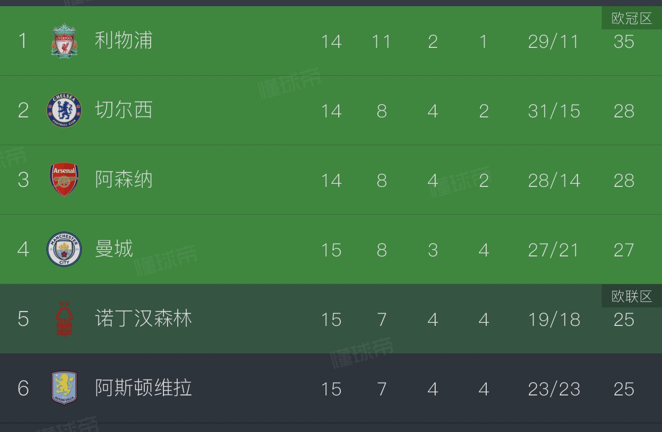The width and height of the screenshot is (662, 432).
Task: Tap the 曼城 team name
Action: point(114,249)
